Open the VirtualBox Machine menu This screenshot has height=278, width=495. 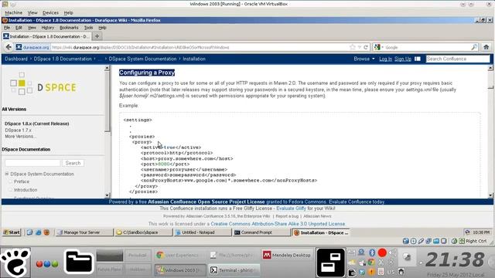coord(14,12)
